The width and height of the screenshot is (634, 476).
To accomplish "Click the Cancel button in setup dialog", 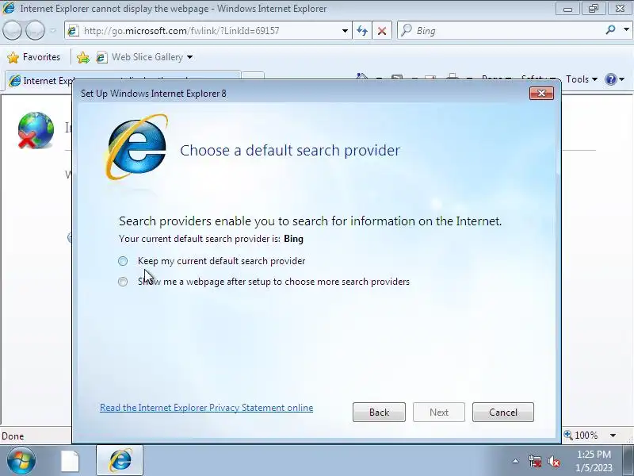I will click(503, 412).
